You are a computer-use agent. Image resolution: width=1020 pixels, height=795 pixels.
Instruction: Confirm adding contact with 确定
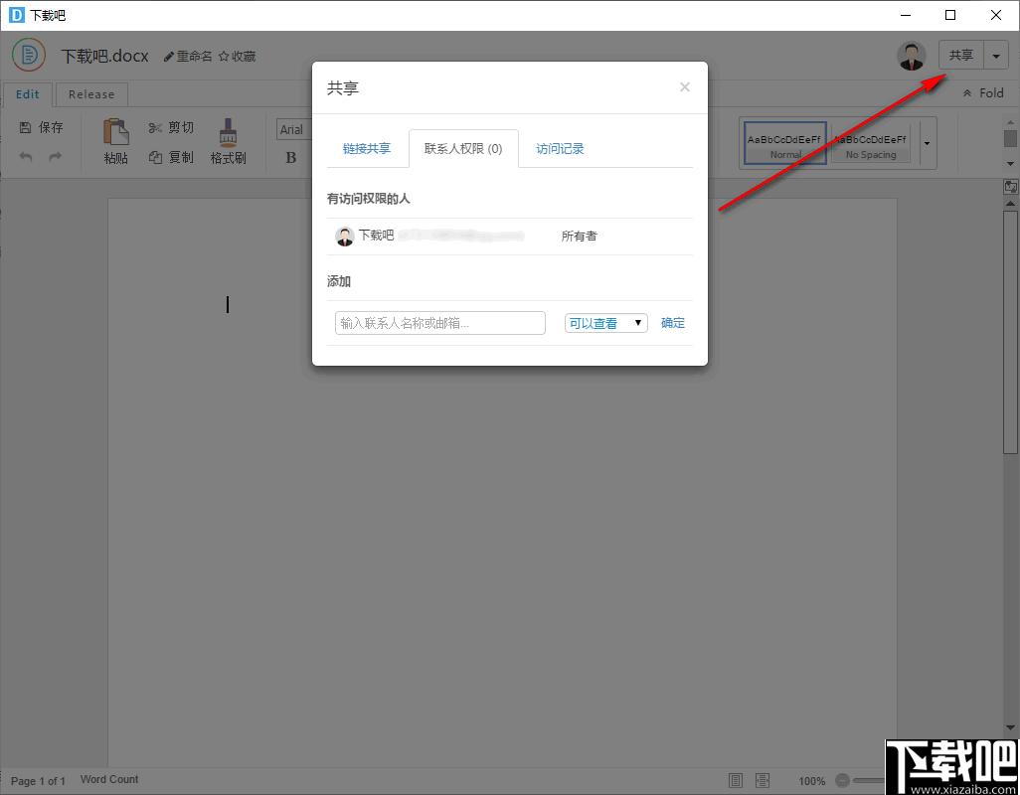pyautogui.click(x=673, y=323)
